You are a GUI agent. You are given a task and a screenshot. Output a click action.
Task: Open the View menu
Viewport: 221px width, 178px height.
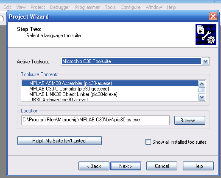click(x=21, y=7)
